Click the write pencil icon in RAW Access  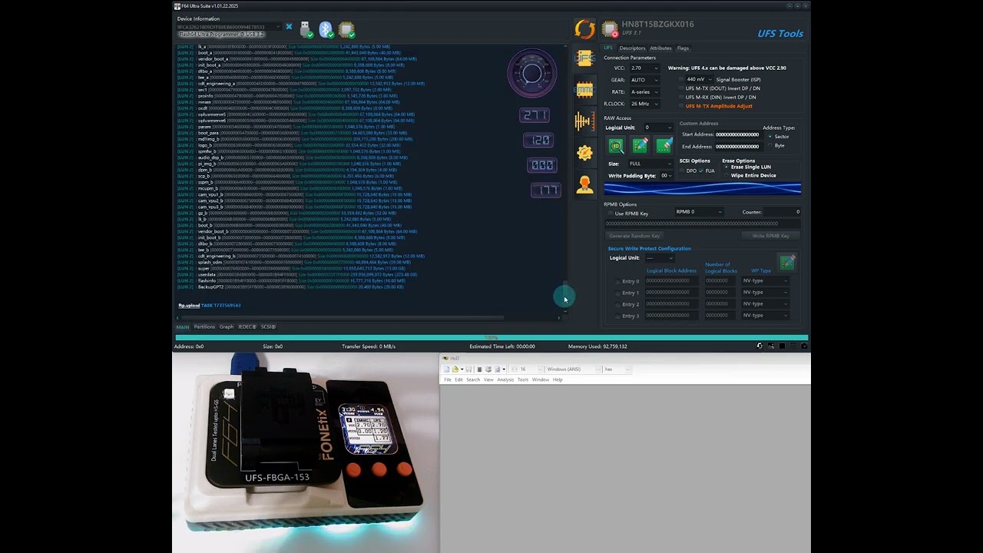tap(640, 145)
